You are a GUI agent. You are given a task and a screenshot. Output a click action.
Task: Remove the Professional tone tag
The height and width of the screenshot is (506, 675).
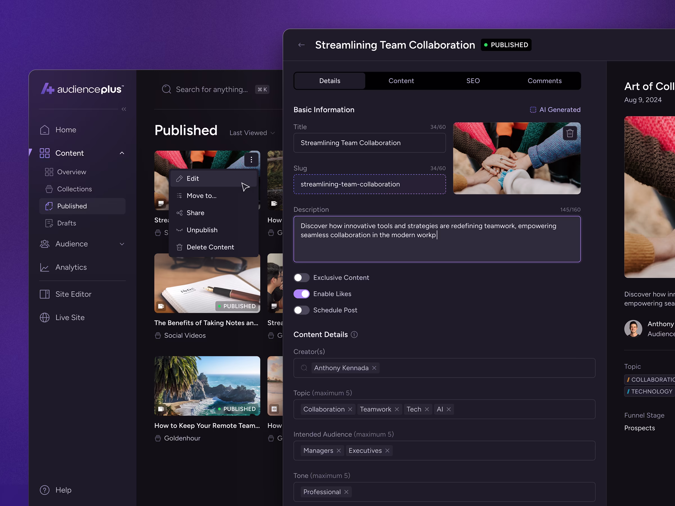point(346,492)
